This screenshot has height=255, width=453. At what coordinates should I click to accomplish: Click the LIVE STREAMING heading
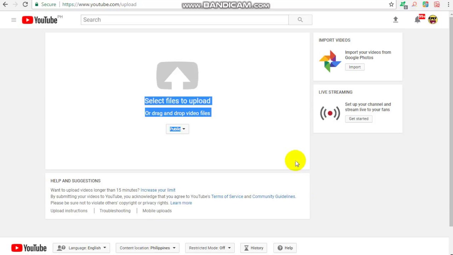pyautogui.click(x=336, y=92)
